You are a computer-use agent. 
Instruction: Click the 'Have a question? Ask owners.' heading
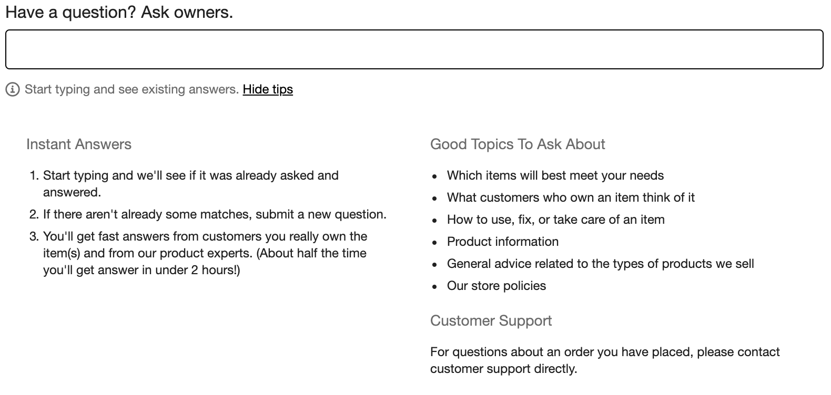click(x=119, y=12)
